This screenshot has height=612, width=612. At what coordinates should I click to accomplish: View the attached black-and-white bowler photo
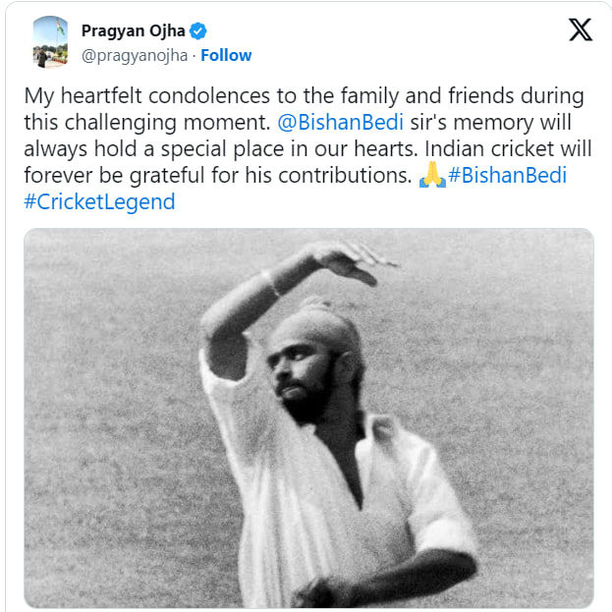click(x=308, y=418)
